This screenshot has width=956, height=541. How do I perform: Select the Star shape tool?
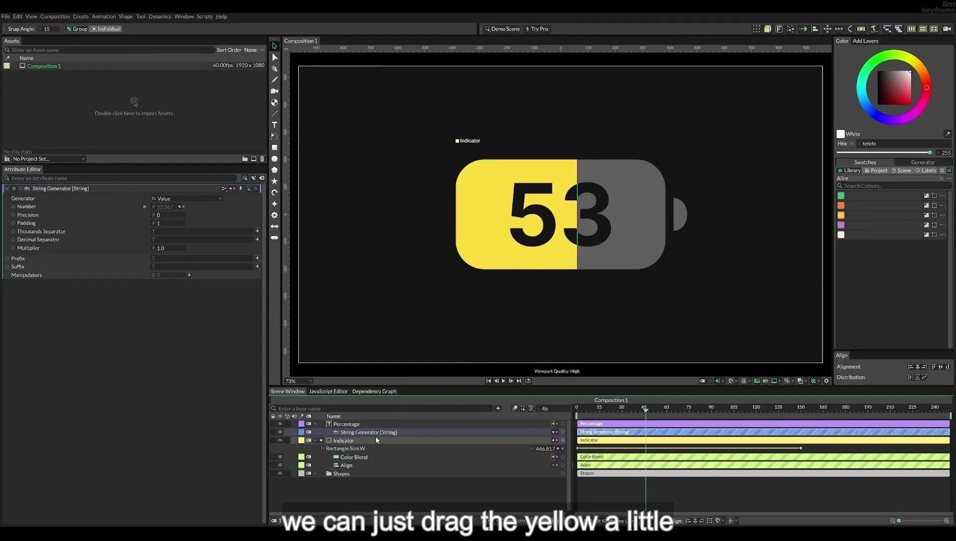(274, 181)
